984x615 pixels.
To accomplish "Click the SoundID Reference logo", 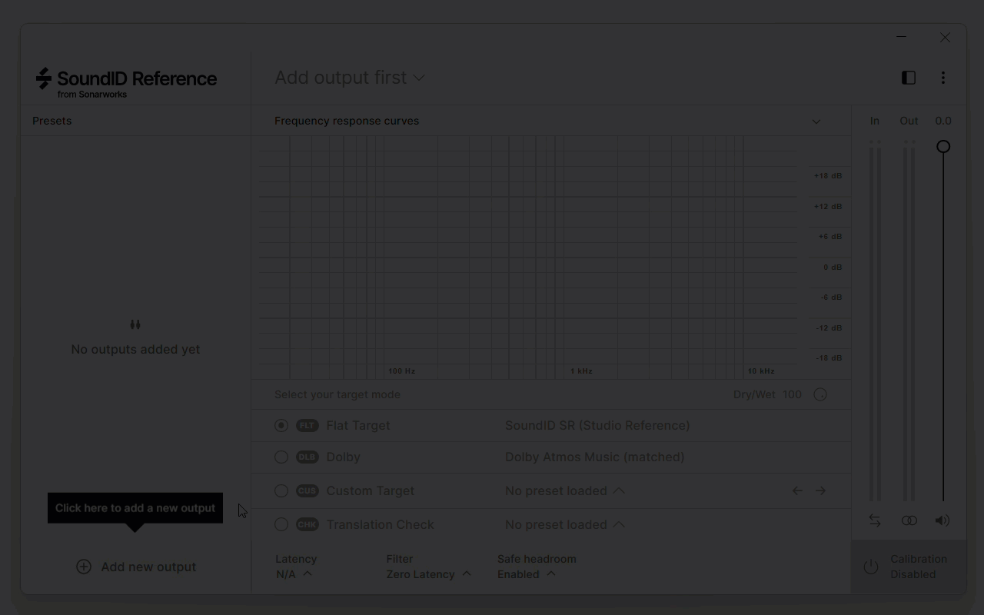I will click(x=126, y=83).
